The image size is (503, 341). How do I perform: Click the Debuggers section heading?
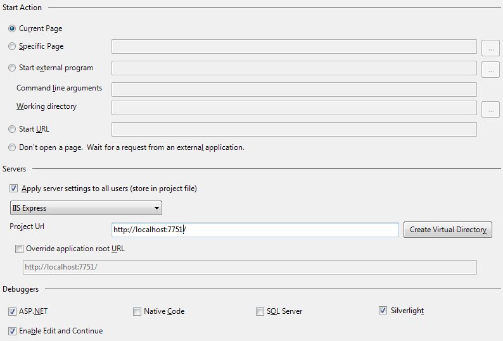pos(20,289)
